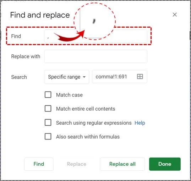
Task: Select the comma!1:691 range field
Action: coord(120,77)
